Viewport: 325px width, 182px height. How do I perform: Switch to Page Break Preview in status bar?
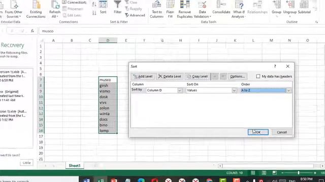click(x=274, y=173)
